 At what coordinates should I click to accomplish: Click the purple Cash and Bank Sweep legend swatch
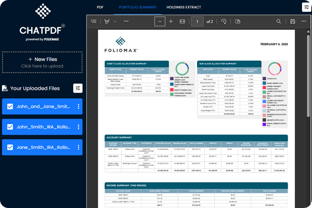(x=172, y=79)
